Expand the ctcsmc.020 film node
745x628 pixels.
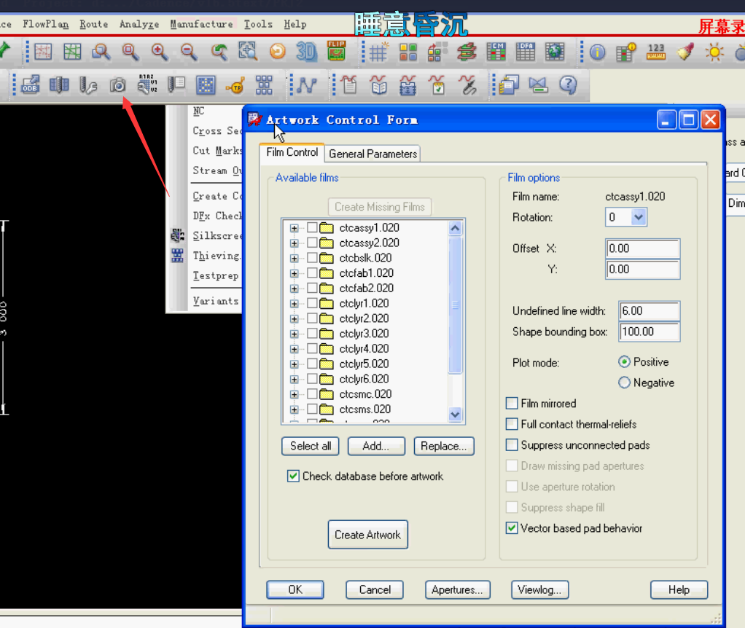[x=294, y=394]
